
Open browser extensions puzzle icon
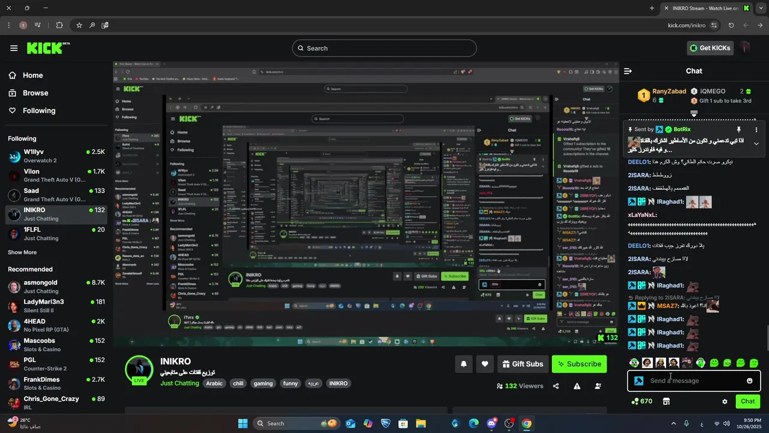pyautogui.click(x=59, y=25)
